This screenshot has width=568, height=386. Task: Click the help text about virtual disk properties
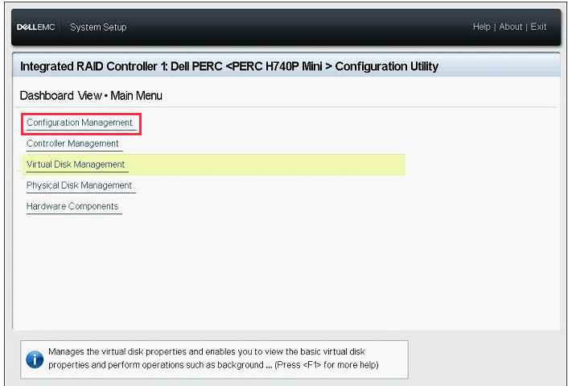click(213, 359)
